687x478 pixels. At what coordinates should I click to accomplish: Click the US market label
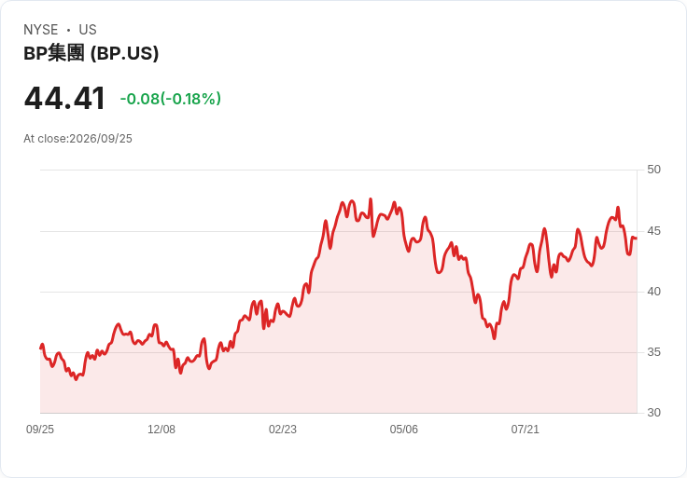pyautogui.click(x=88, y=30)
